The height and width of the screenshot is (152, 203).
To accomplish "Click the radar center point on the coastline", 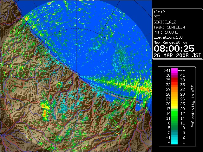I will 76,76.
